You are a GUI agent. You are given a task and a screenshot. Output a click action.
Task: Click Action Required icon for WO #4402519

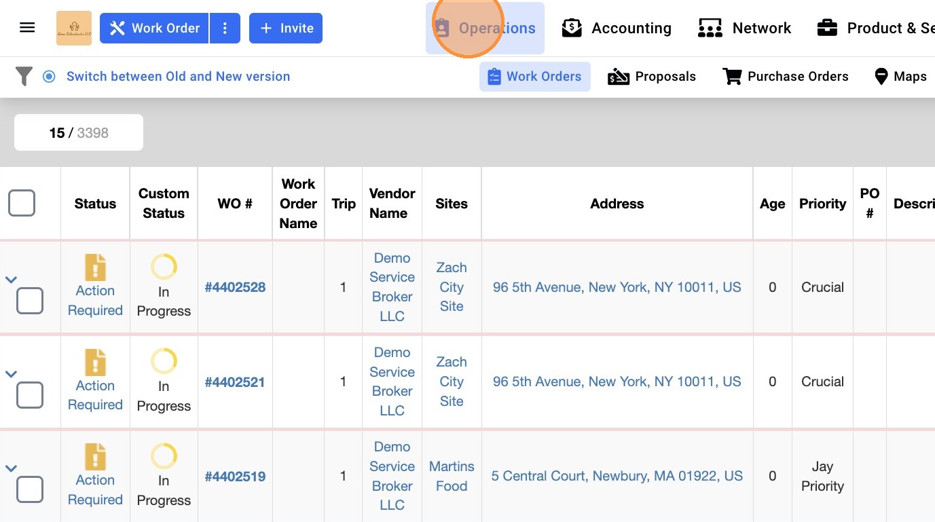pyautogui.click(x=95, y=457)
